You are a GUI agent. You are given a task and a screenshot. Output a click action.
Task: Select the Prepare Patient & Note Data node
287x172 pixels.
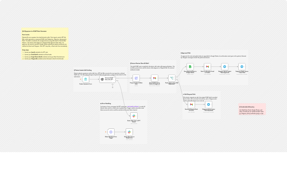pyautogui.click(x=136, y=78)
